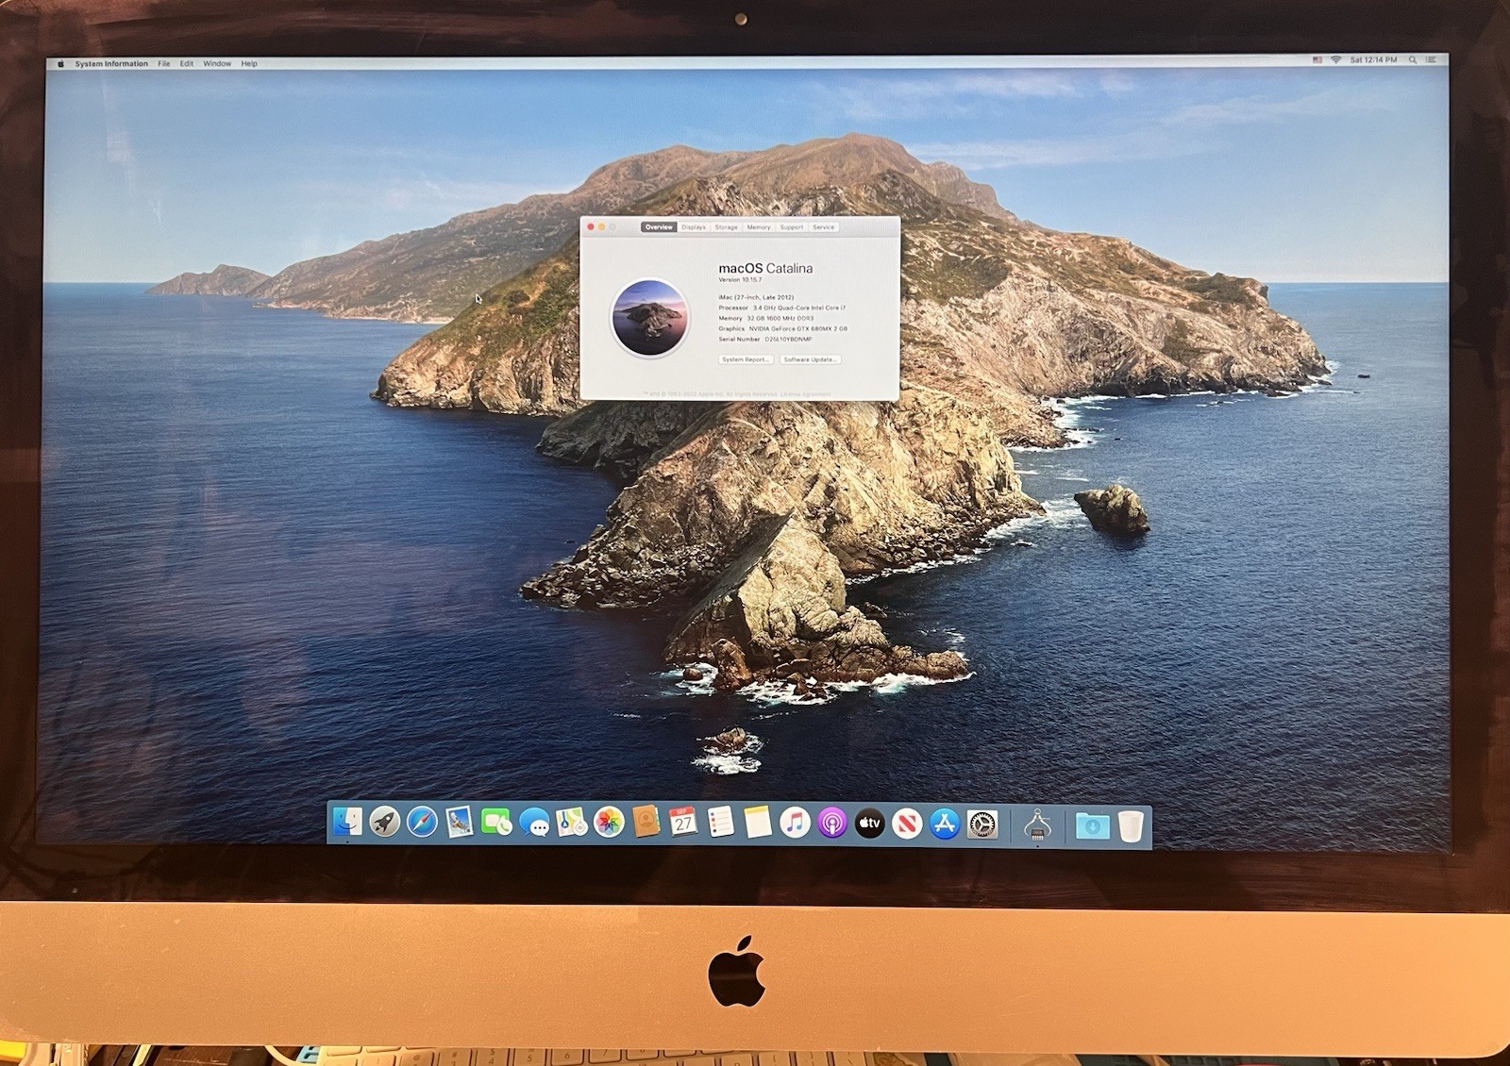Switch to the Storage tab
The width and height of the screenshot is (1510, 1066).
coord(727,227)
